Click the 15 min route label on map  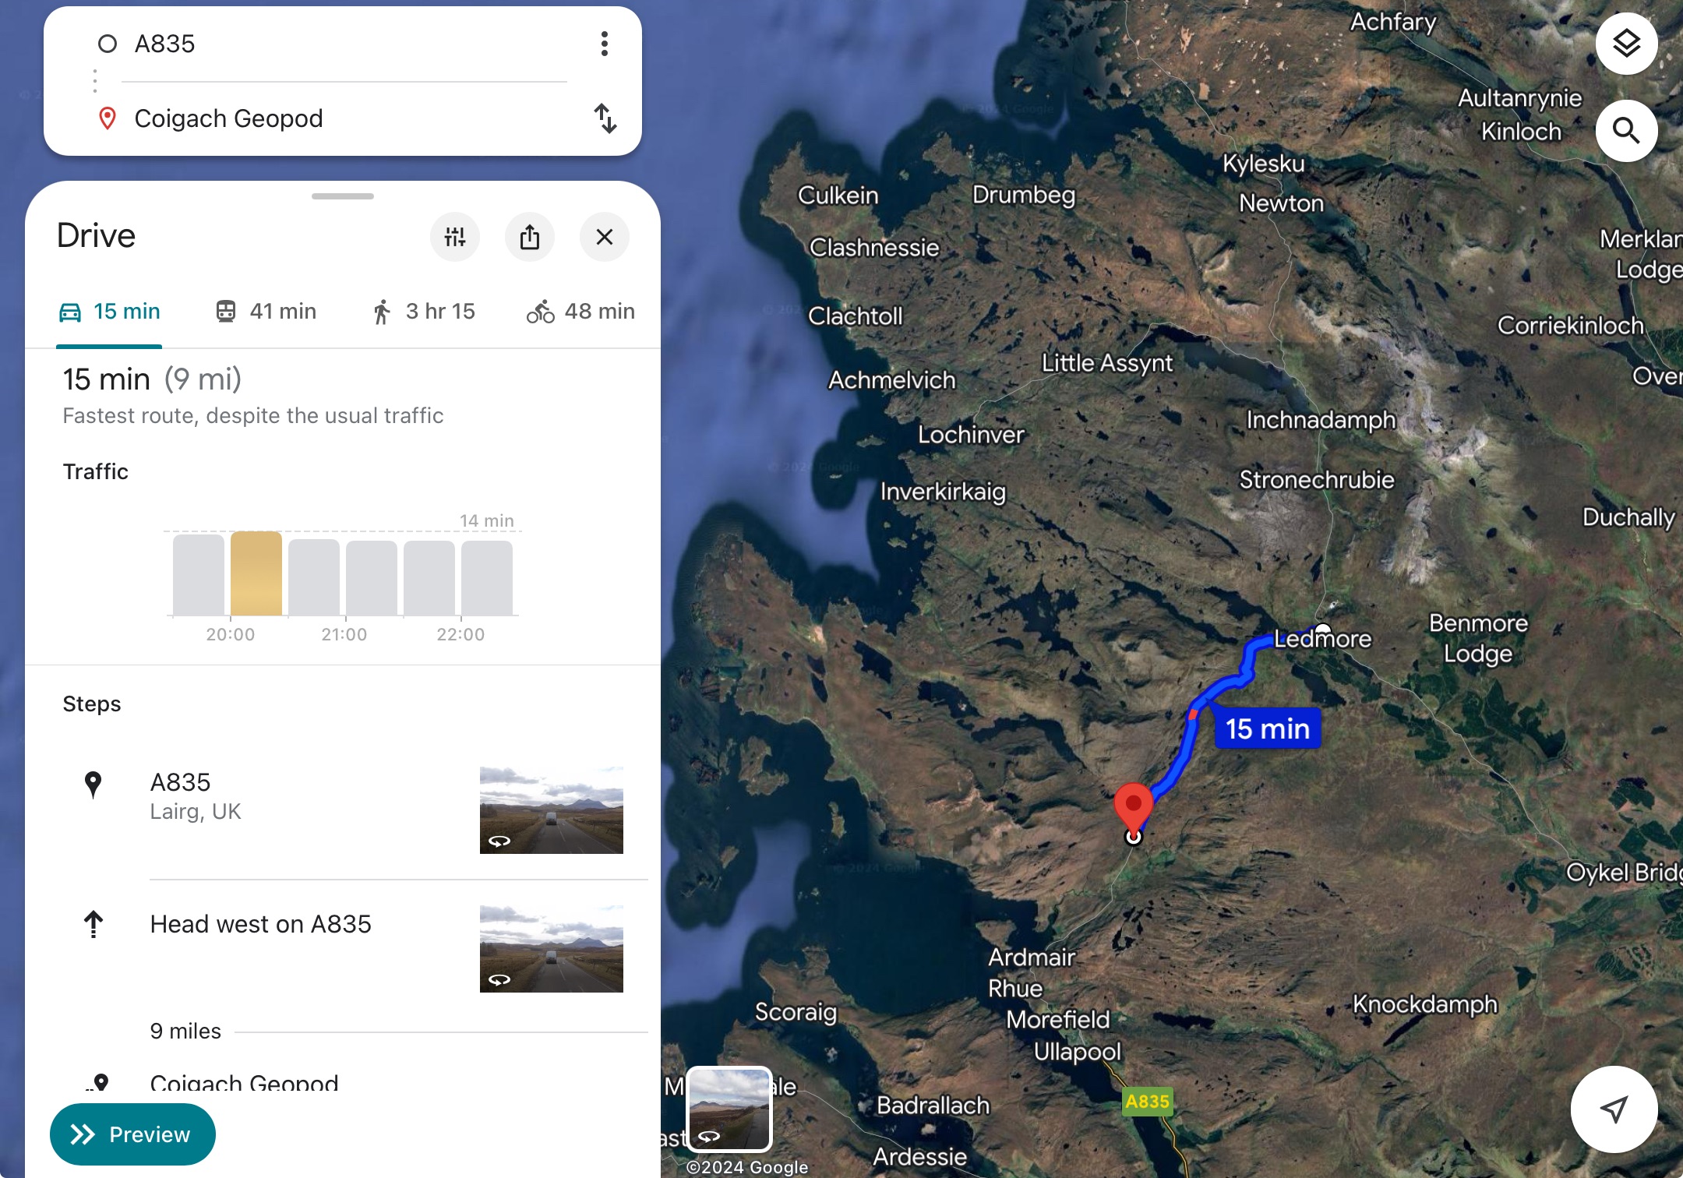[1268, 728]
